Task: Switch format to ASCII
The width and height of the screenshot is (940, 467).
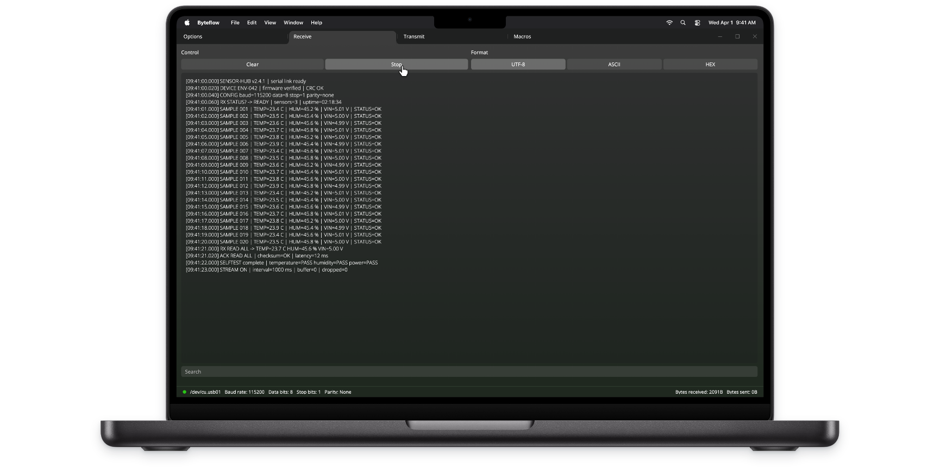Action: tap(614, 65)
